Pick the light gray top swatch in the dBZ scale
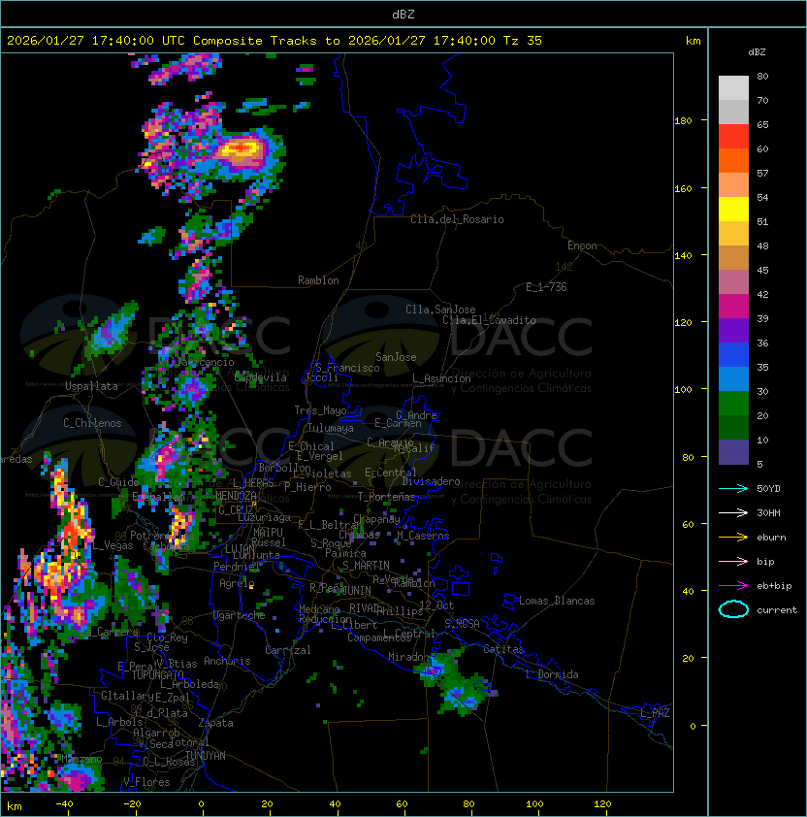This screenshot has width=807, height=817. 733,88
